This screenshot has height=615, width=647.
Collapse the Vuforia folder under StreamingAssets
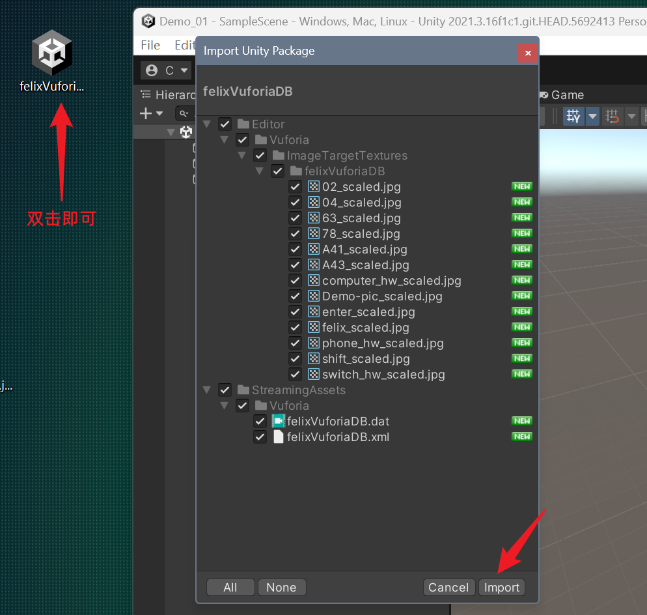tap(225, 405)
